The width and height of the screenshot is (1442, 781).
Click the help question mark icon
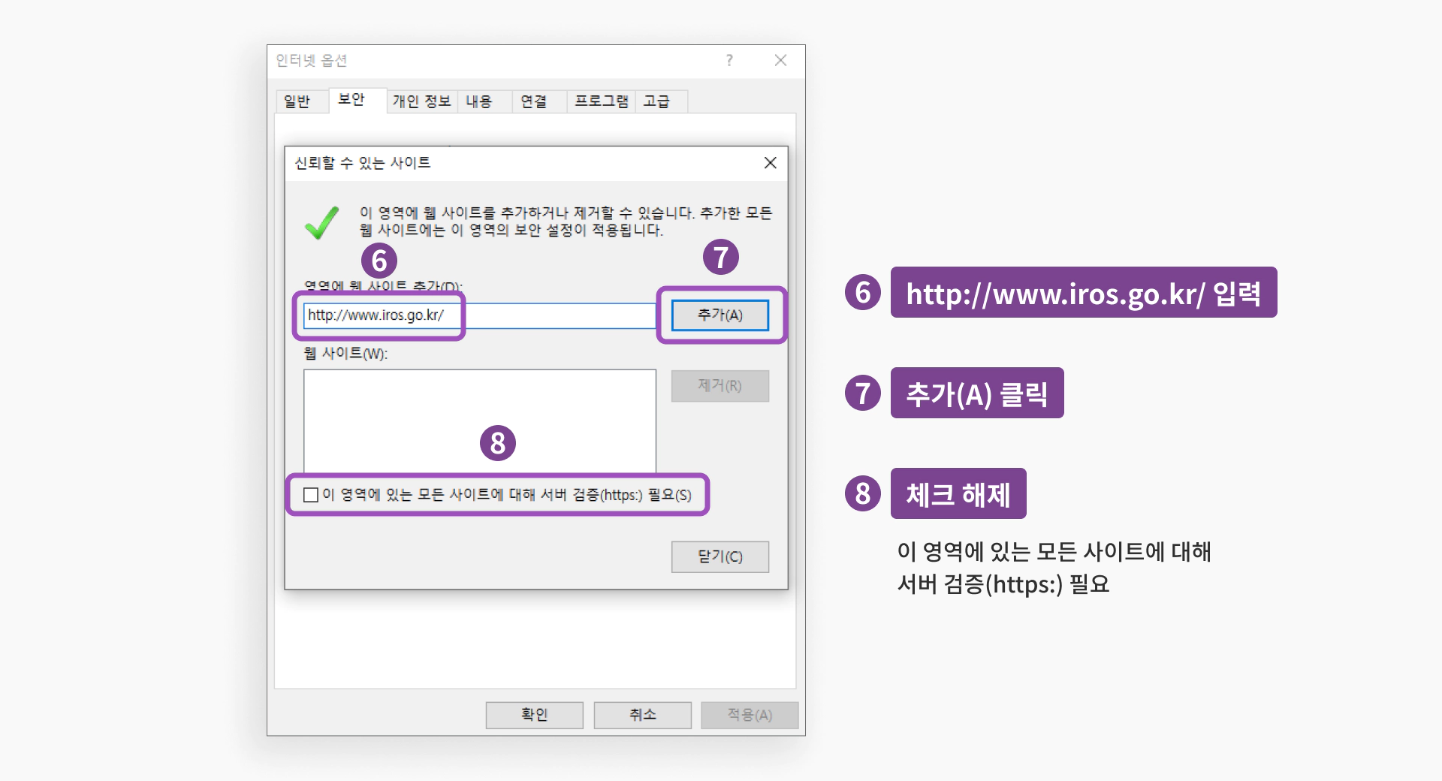[728, 61]
